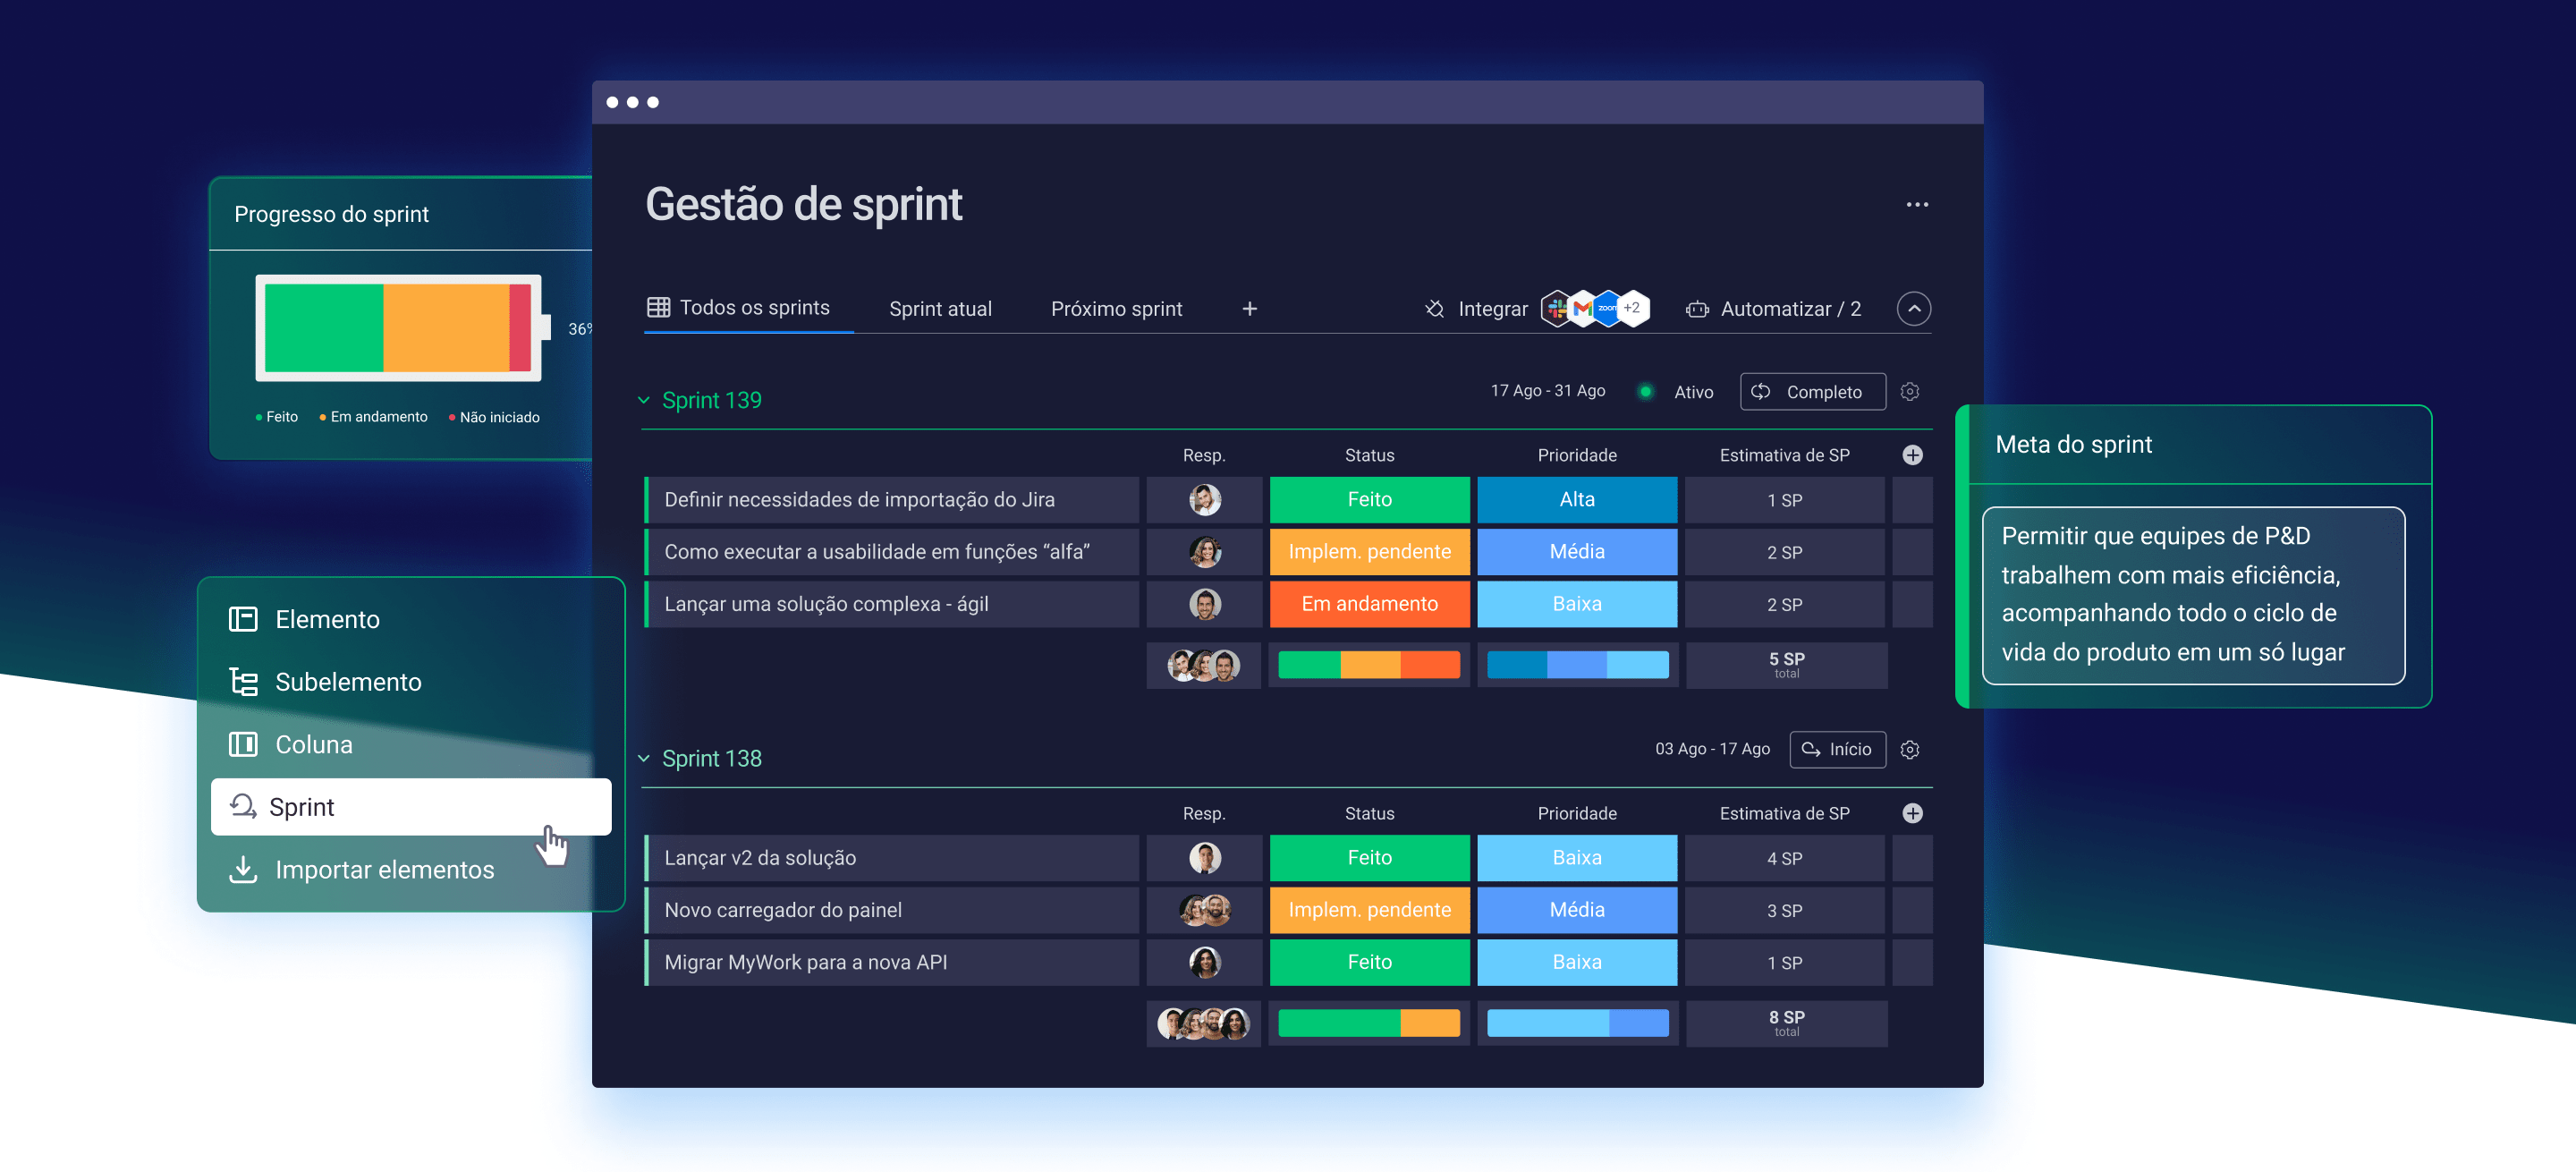Collapse the Sprint 139 group

(x=644, y=400)
